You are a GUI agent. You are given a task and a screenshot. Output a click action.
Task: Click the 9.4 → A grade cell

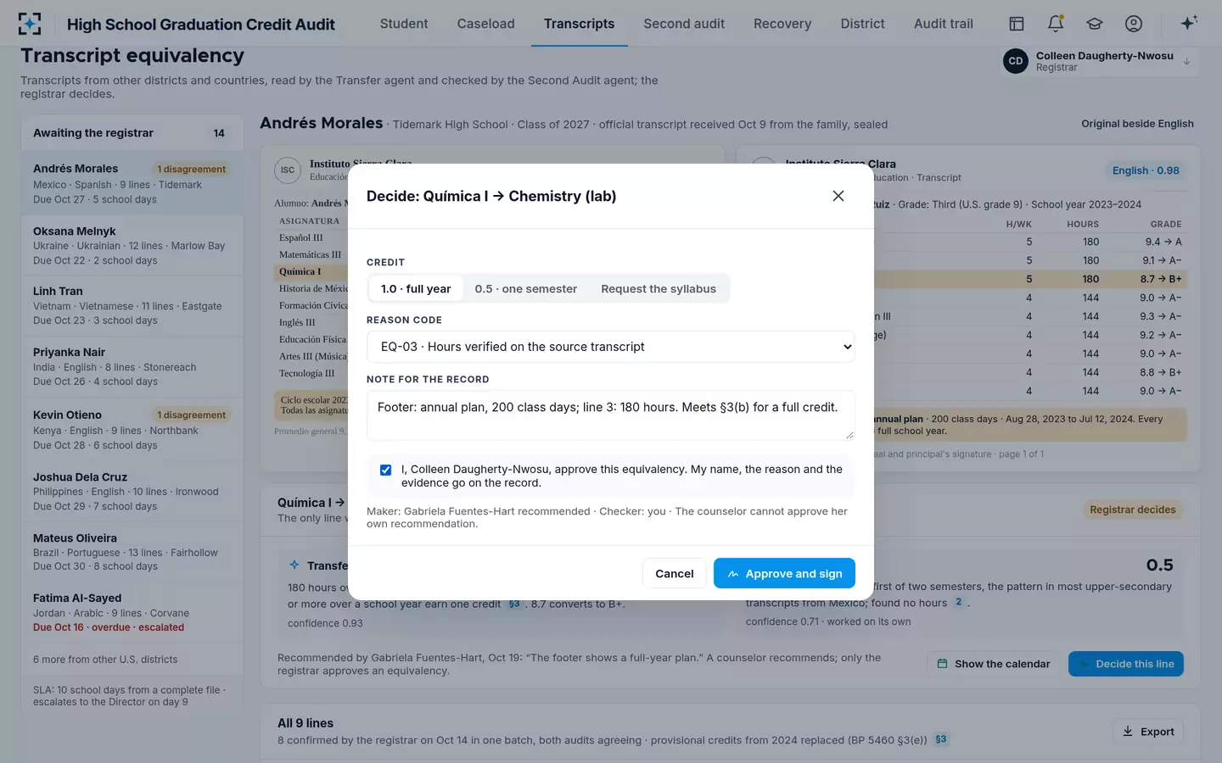(1163, 242)
